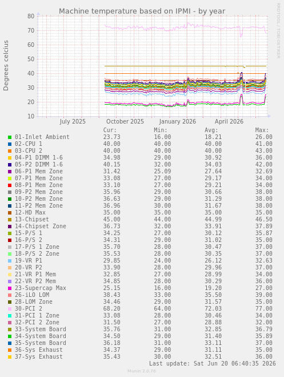The width and height of the screenshot is (284, 377).
Task: Click the 13-Chipset average value 44.99
Action: pyautogui.click(x=213, y=219)
